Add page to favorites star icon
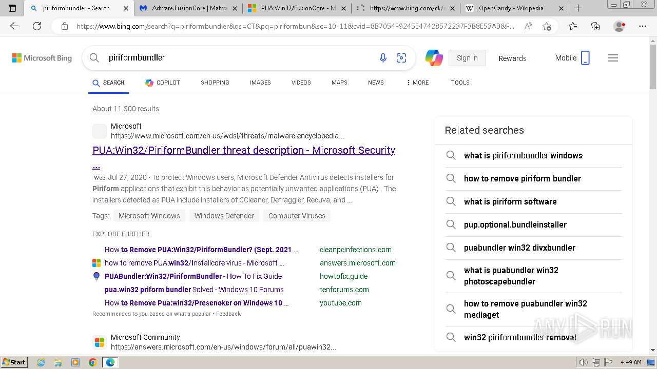 [x=547, y=26]
